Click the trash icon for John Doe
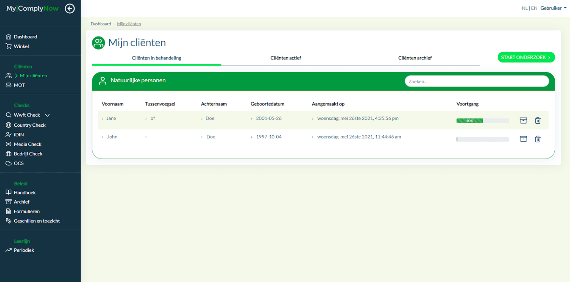The width and height of the screenshot is (570, 282). tap(537, 139)
